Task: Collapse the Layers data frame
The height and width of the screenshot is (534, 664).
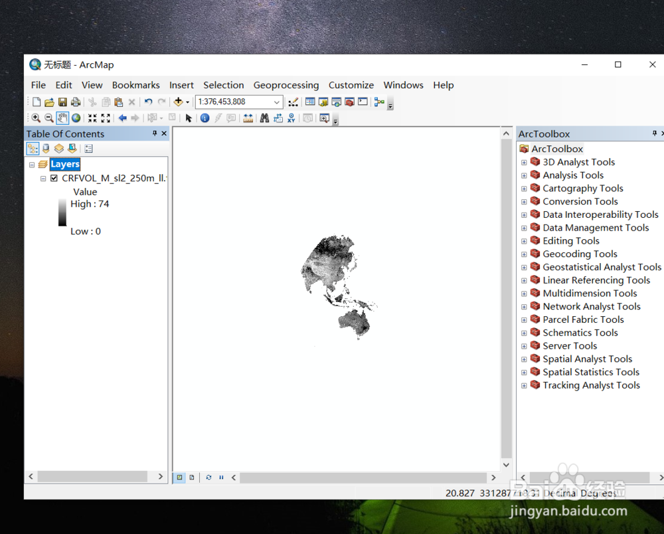Action: point(32,164)
